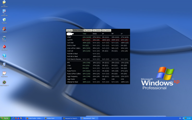Click the Raise w/Prev Callers row label
The image size is (192, 120).
coord(74,74)
